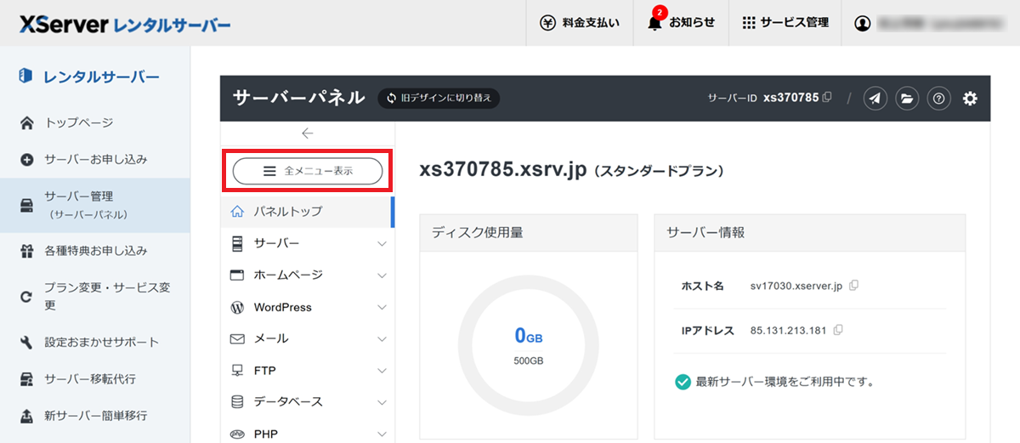Select パネルトップ in panel menu
Viewport: 1020px width, 443px height.
308,211
